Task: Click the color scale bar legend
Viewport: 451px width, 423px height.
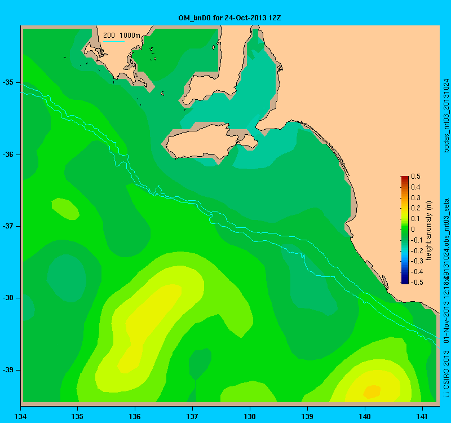Action: [405, 230]
